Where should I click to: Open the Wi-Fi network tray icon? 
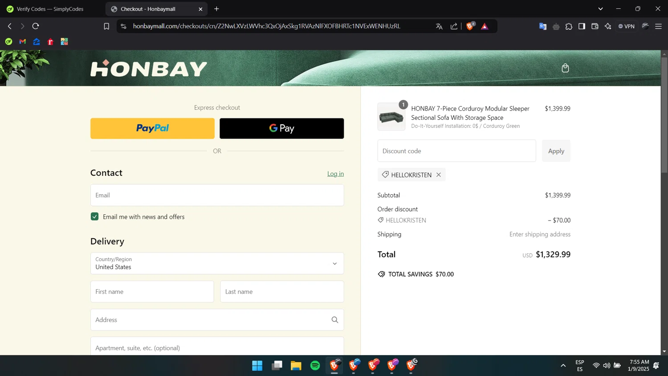[x=596, y=366]
